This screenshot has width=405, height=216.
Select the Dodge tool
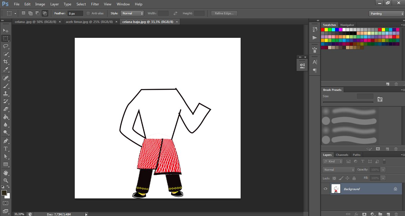click(x=6, y=133)
